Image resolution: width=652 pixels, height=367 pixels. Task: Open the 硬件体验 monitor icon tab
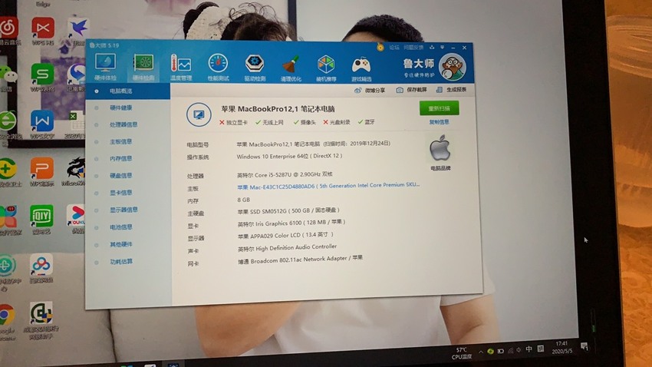pyautogui.click(x=105, y=67)
